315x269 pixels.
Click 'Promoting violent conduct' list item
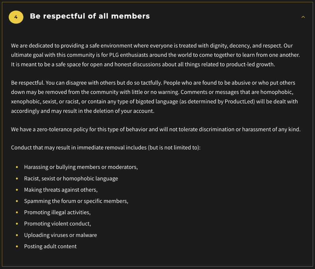58,224
